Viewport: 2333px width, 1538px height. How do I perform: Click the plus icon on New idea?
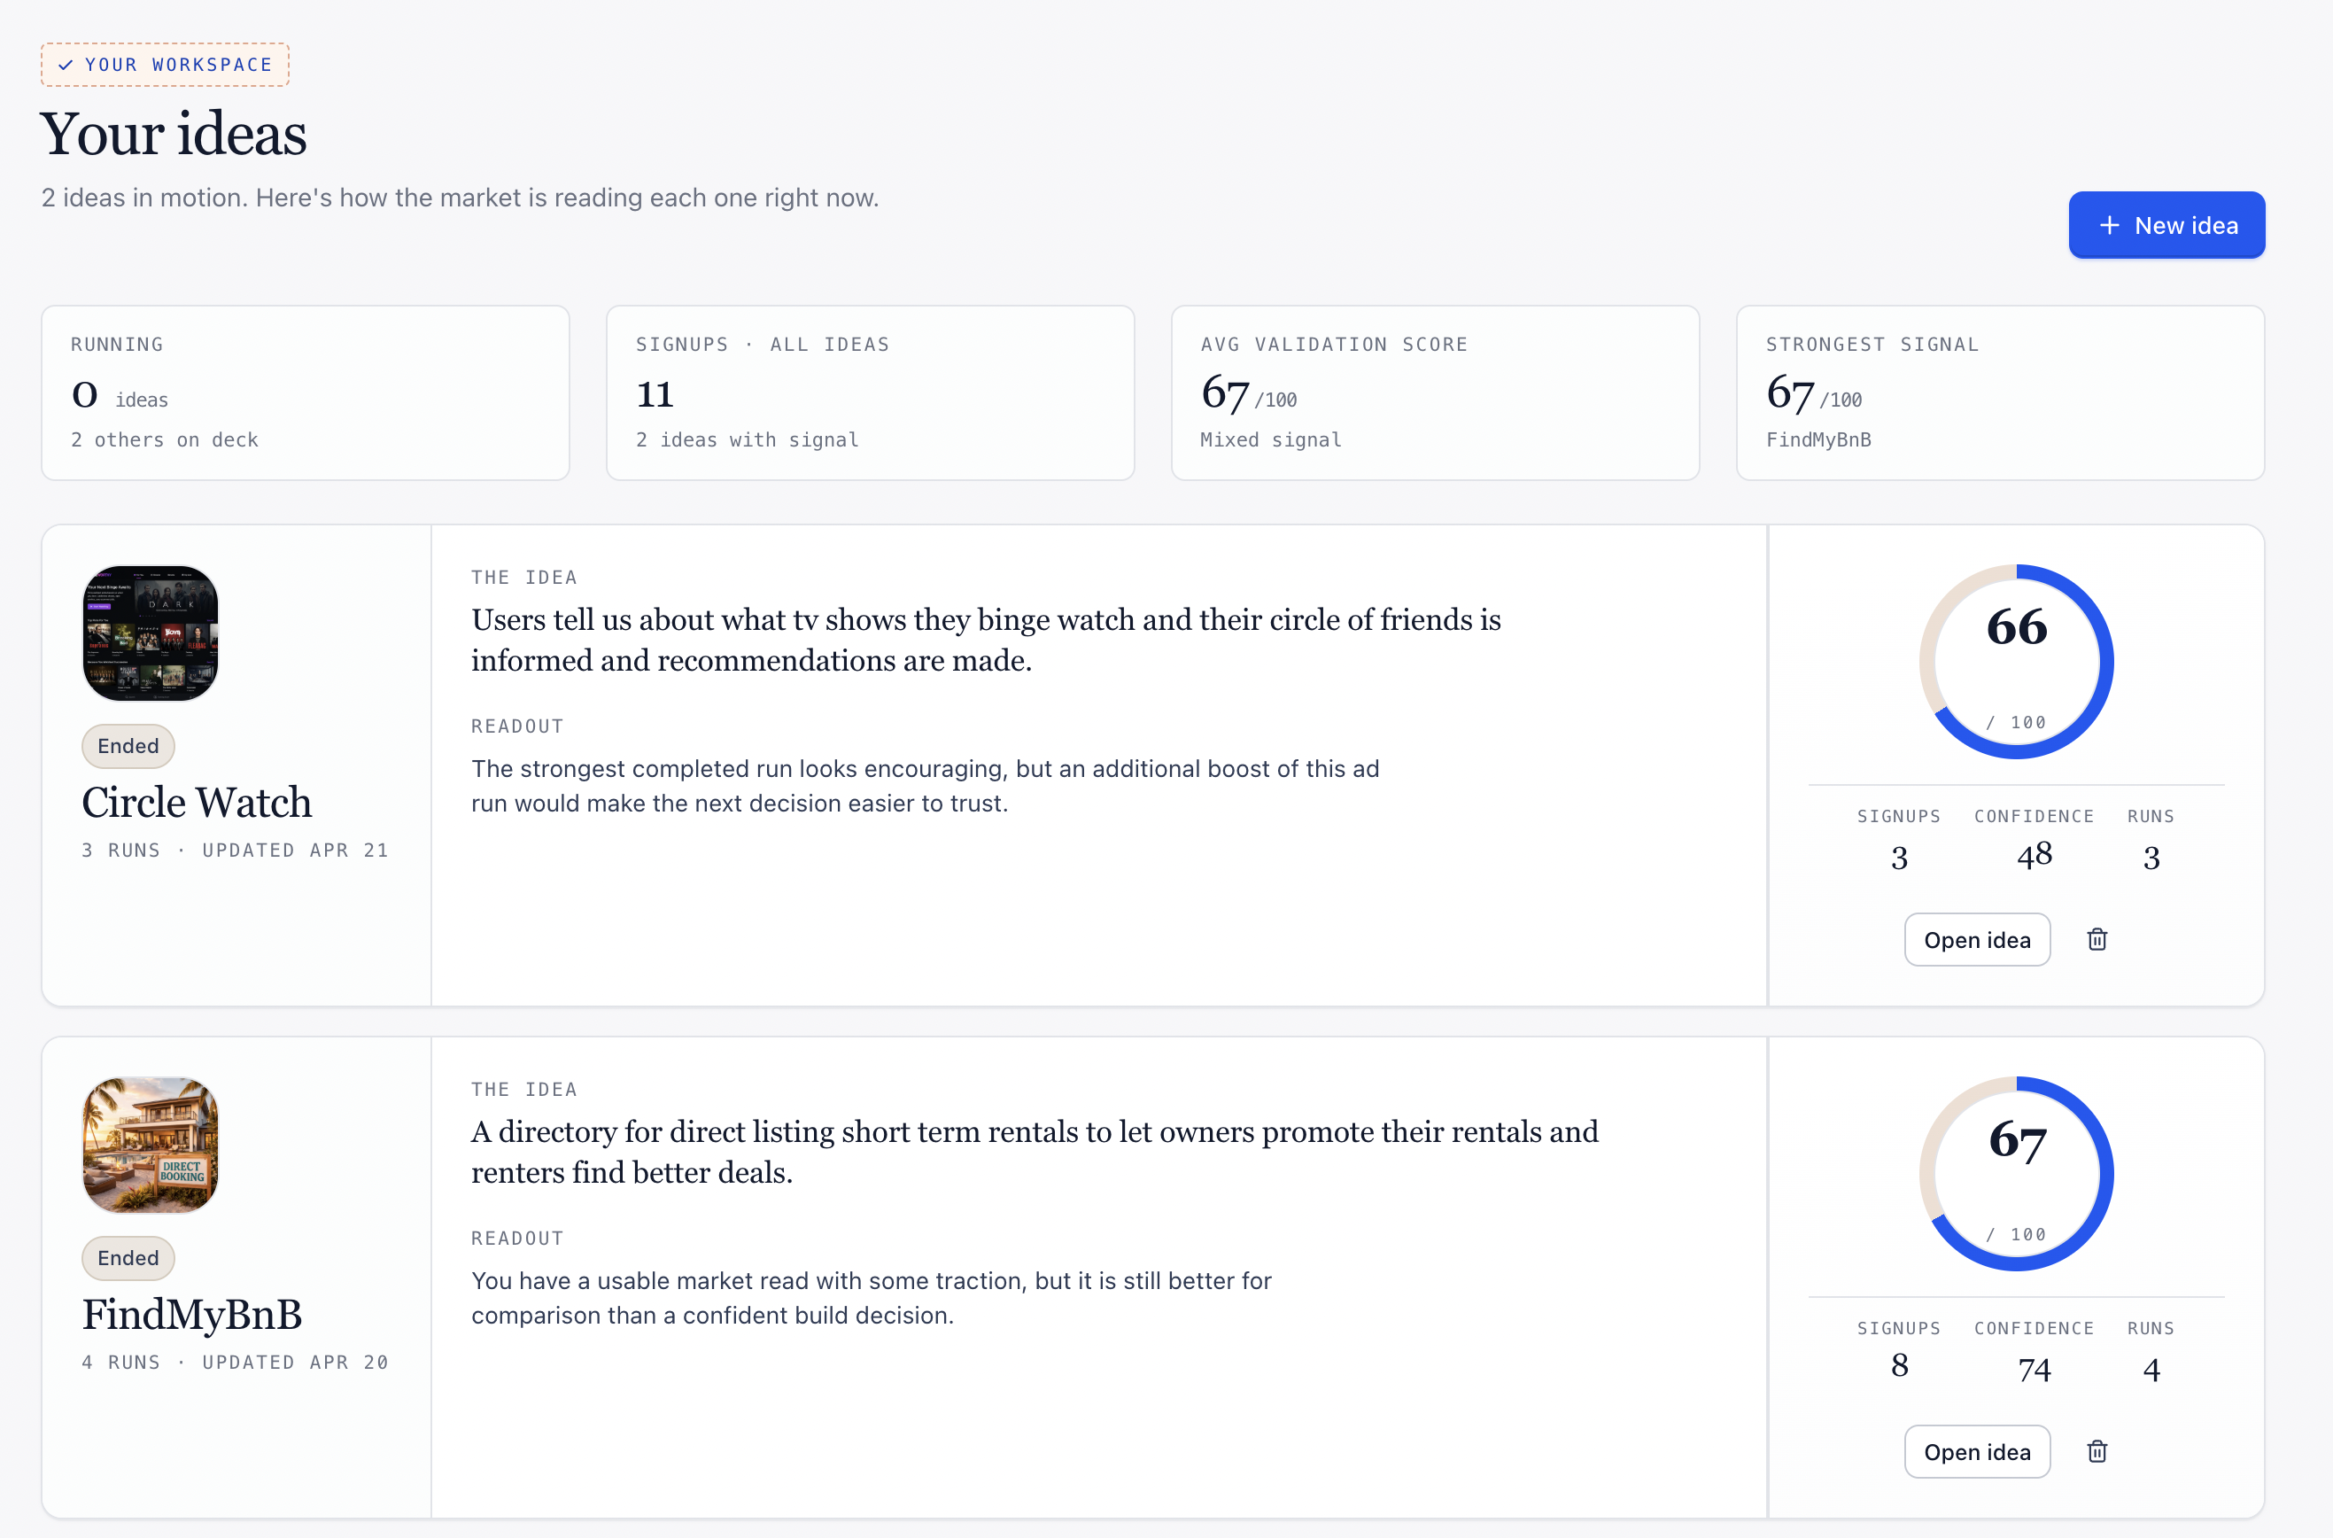click(x=2108, y=226)
